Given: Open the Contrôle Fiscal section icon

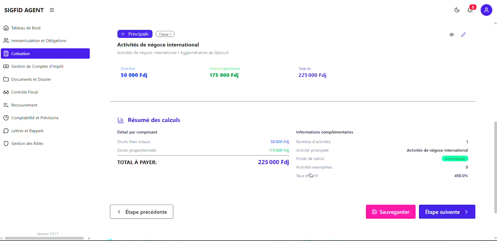Looking at the screenshot, I should pos(6,92).
